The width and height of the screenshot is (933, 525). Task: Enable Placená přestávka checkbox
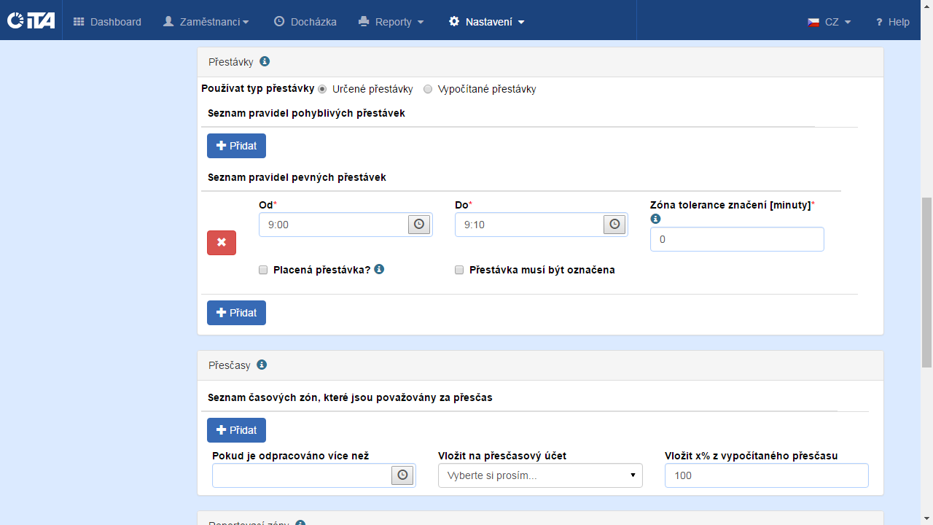(263, 270)
